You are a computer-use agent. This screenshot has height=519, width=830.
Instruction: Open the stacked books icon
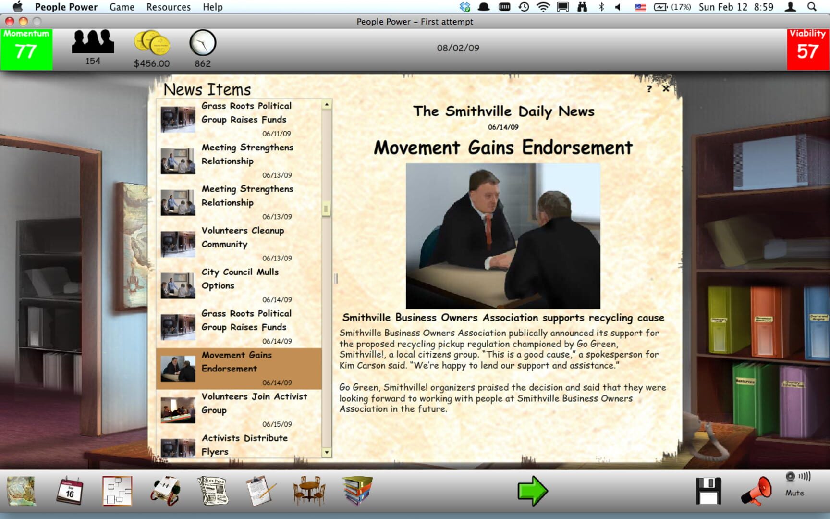point(357,491)
